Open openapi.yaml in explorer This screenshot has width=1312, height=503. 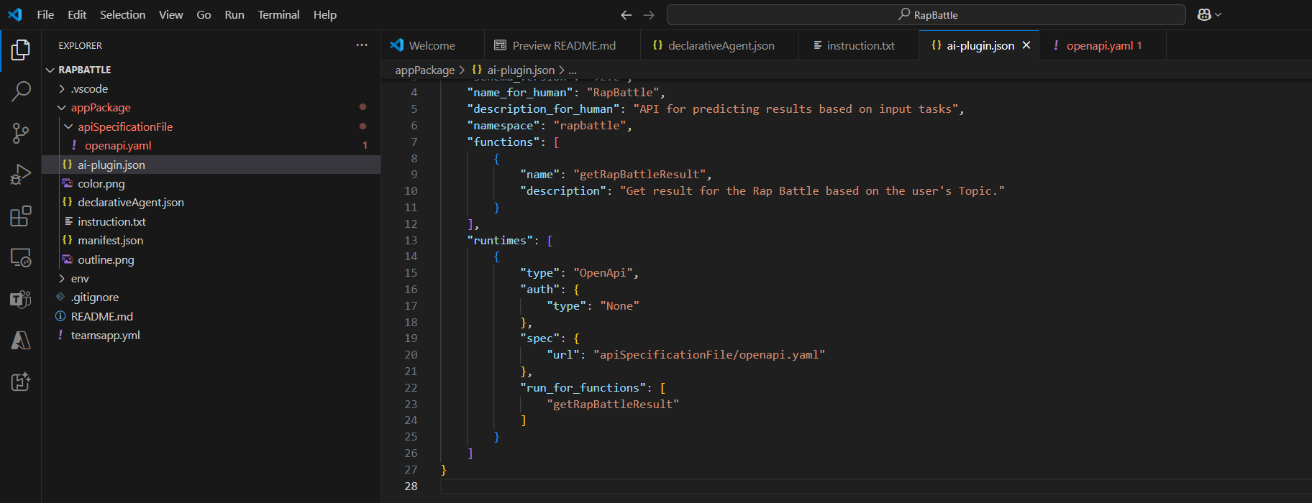(211, 145)
